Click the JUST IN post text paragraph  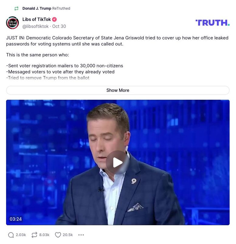117,41
